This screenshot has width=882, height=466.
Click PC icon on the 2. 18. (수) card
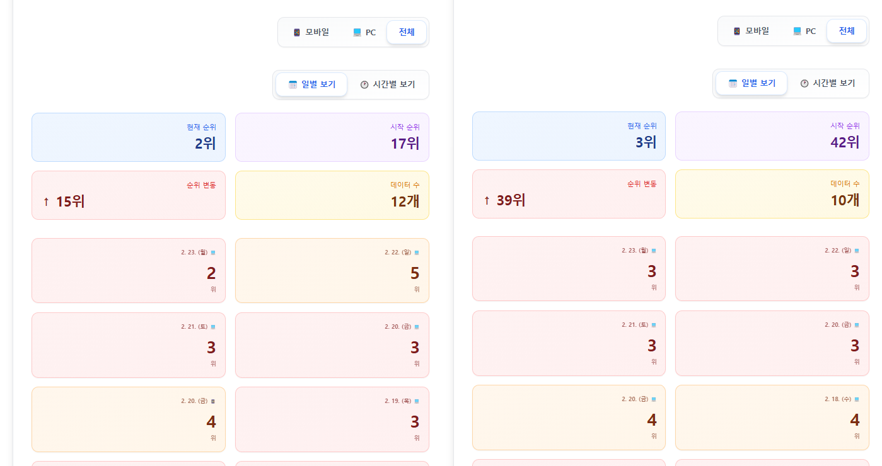[857, 399]
